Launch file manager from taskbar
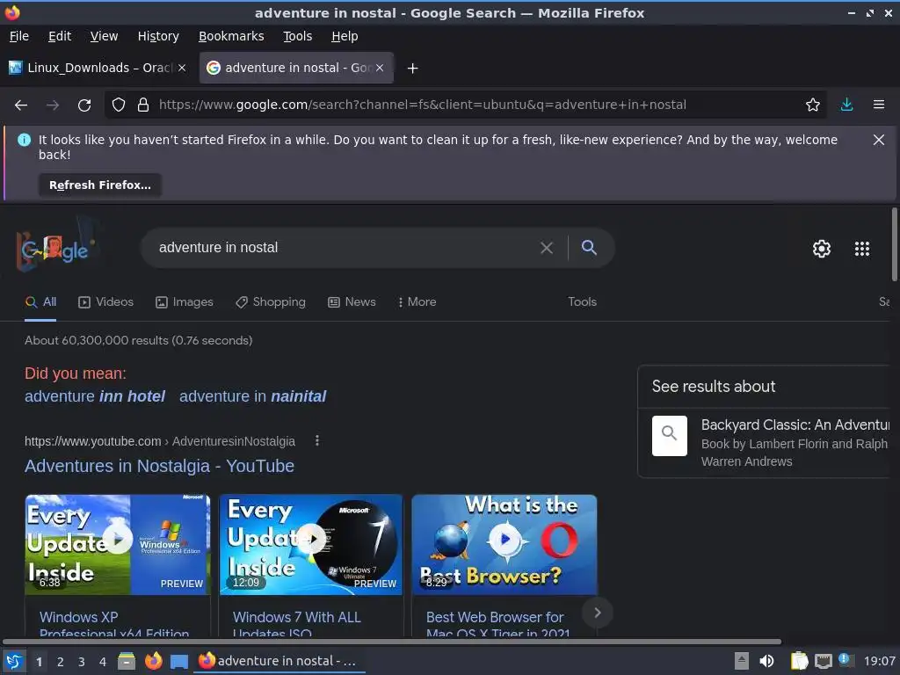Screen dimensions: 900x675 pos(127,661)
